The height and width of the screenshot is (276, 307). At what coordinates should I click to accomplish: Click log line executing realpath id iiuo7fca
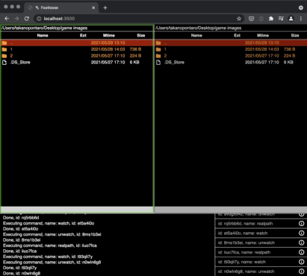tap(50, 245)
